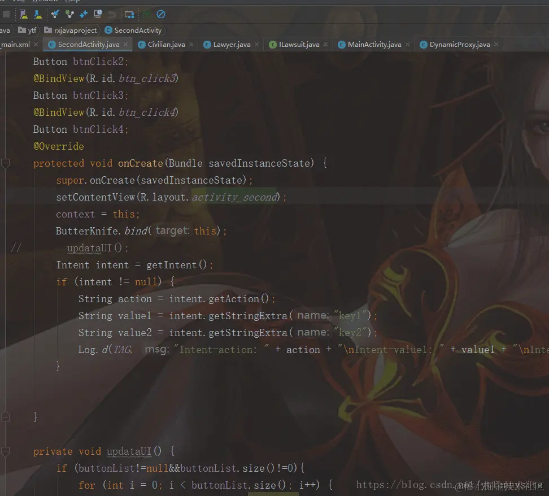Switch to the main.xml tab

pyautogui.click(x=15, y=45)
